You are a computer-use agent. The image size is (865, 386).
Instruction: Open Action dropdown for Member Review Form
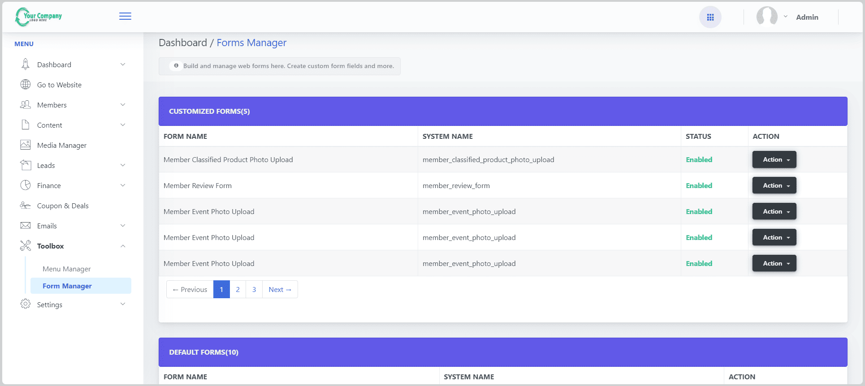pos(774,185)
